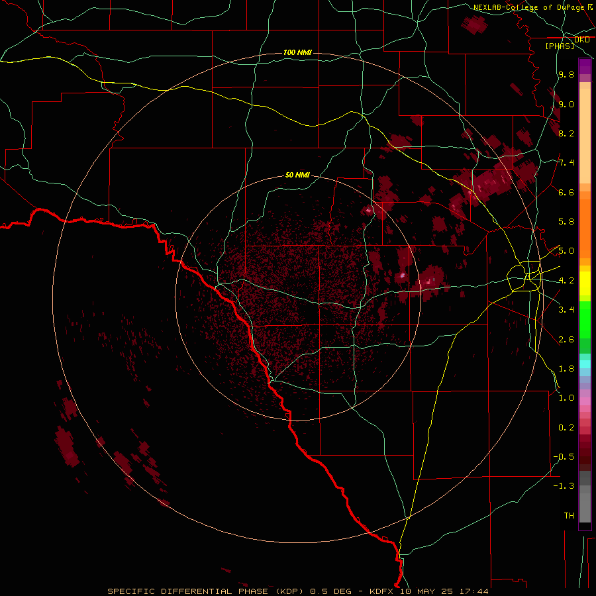The image size is (596, 596).
Task: Click the 'KDFX' radar site identifier
Action: tap(381, 591)
